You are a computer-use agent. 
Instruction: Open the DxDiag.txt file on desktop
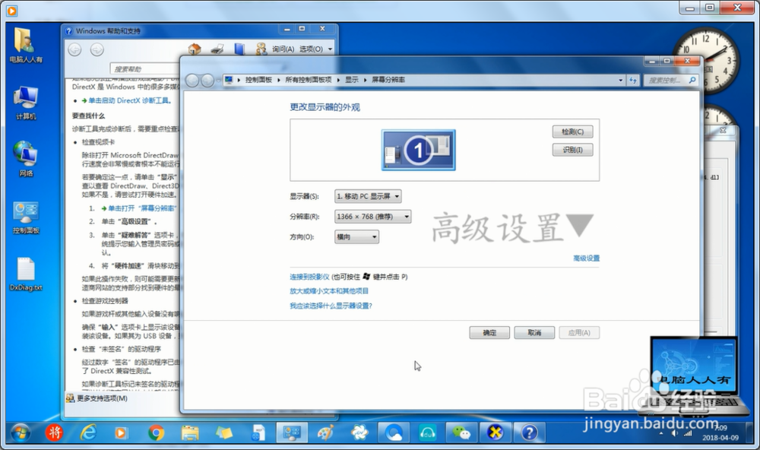pyautogui.click(x=26, y=274)
